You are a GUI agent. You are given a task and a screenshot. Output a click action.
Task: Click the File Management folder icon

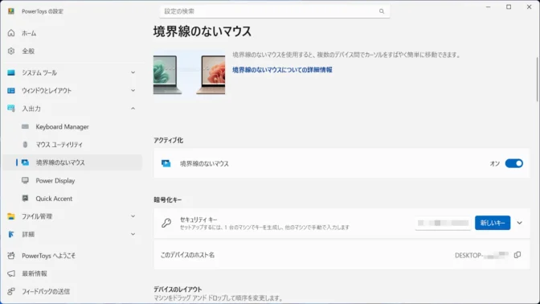coord(11,216)
